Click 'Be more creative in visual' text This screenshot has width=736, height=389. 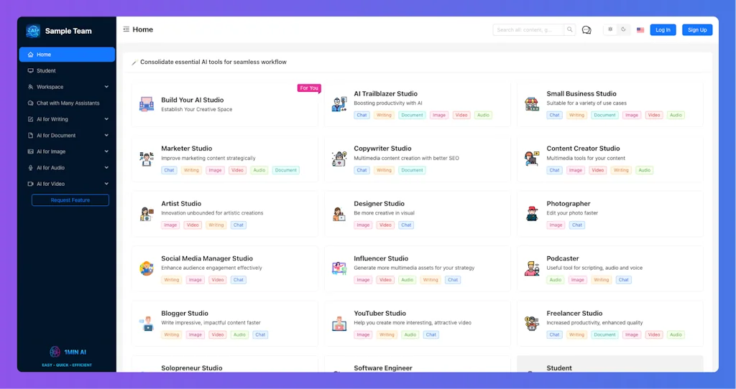(384, 213)
